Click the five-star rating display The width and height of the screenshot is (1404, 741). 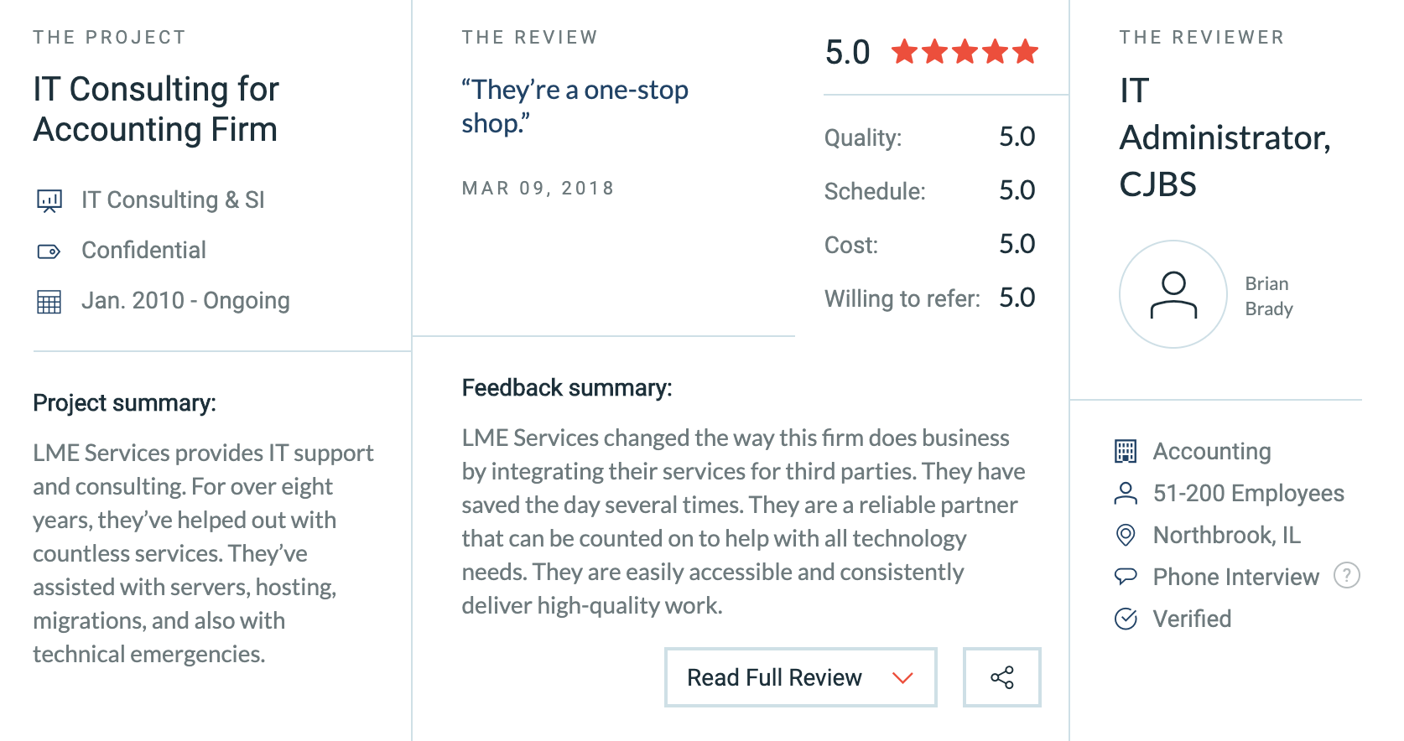(965, 52)
